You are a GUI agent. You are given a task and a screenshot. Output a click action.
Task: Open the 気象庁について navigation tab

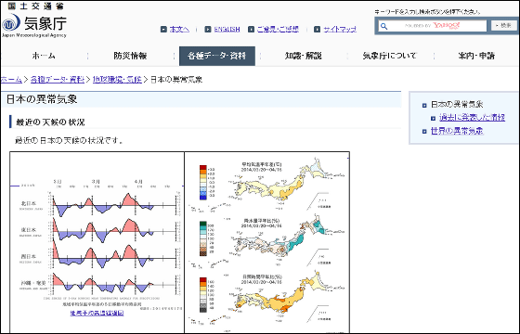coord(390,56)
